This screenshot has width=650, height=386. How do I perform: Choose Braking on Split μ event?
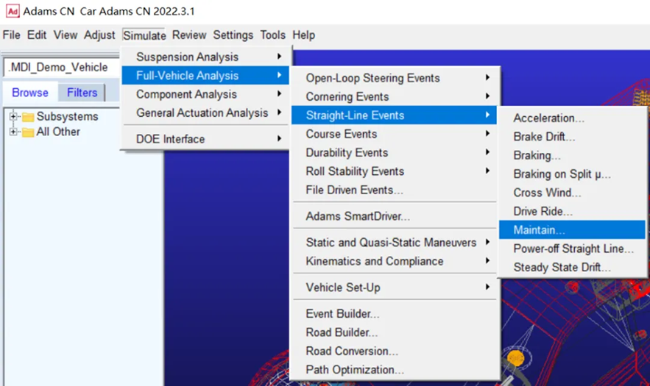pyautogui.click(x=573, y=174)
